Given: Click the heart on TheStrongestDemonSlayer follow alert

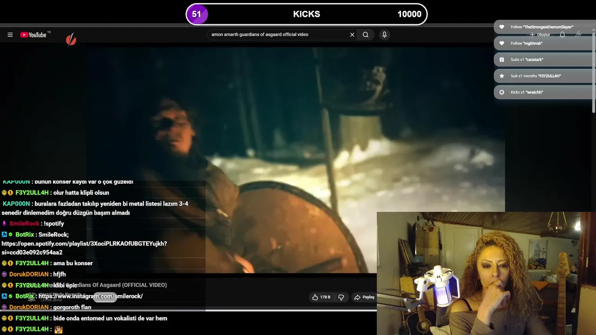Looking at the screenshot, I should coord(501,27).
